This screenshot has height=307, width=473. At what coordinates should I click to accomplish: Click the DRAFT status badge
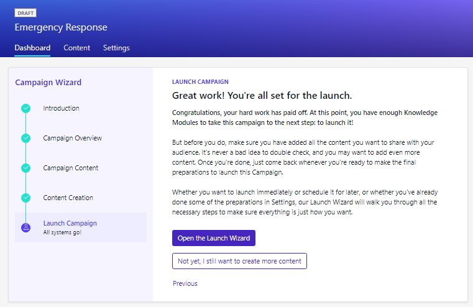25,13
